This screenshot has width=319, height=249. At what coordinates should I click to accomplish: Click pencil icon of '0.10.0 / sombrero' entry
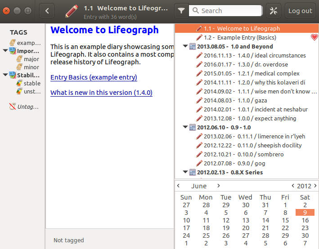[199, 154]
